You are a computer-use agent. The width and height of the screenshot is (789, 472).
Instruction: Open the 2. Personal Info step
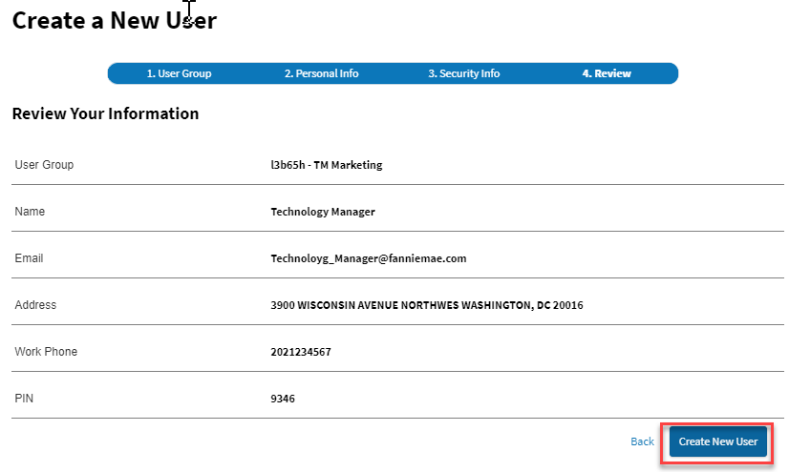pyautogui.click(x=321, y=73)
